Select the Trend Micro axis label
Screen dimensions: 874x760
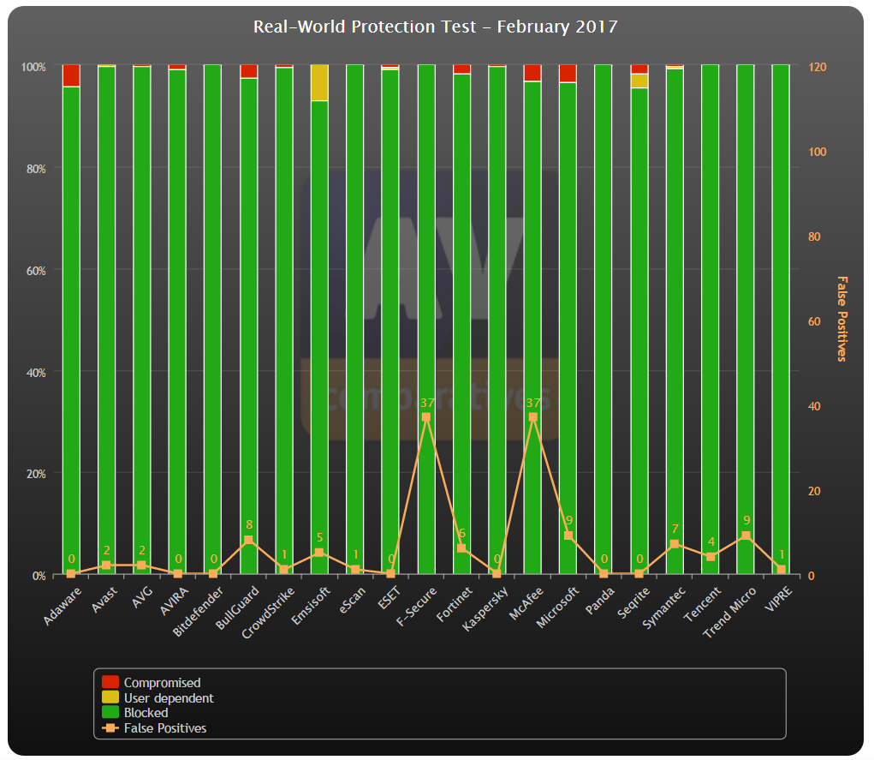(729, 613)
